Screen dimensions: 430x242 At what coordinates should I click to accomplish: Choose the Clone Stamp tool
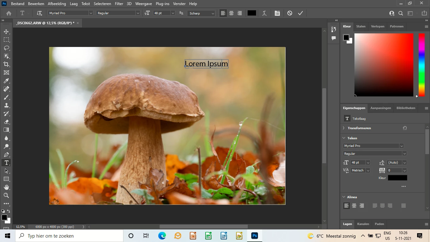pos(6,105)
